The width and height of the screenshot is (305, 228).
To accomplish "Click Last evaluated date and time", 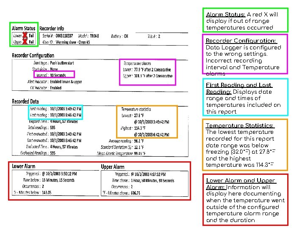I will click(x=66, y=140).
